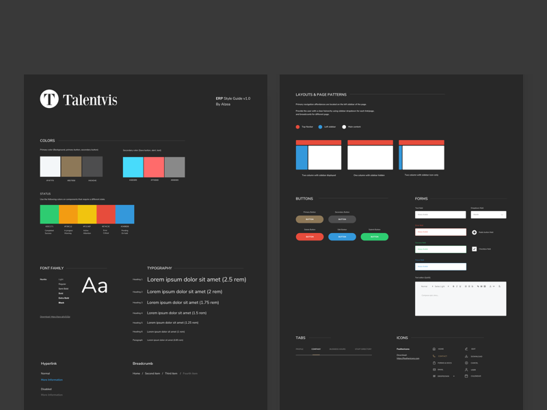
Task: Switch to the Profile tab
Action: pyautogui.click(x=299, y=349)
